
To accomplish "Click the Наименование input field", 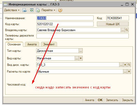I will pyautogui.click(x=65, y=18).
